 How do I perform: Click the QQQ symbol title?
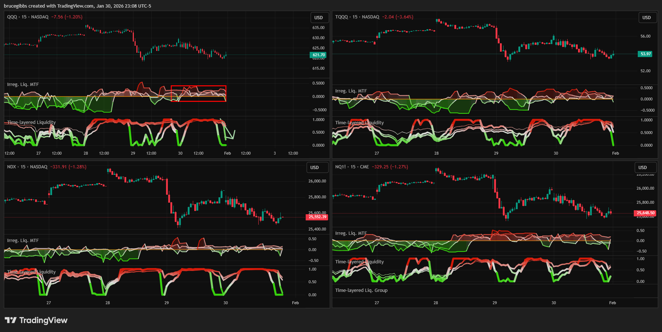[12, 17]
